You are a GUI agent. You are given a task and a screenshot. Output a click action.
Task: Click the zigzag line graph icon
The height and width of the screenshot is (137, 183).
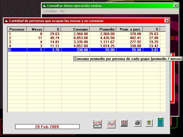(111, 124)
